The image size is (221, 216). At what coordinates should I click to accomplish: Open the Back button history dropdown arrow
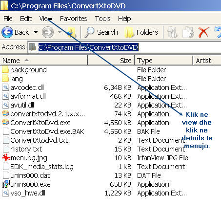coord(36,32)
